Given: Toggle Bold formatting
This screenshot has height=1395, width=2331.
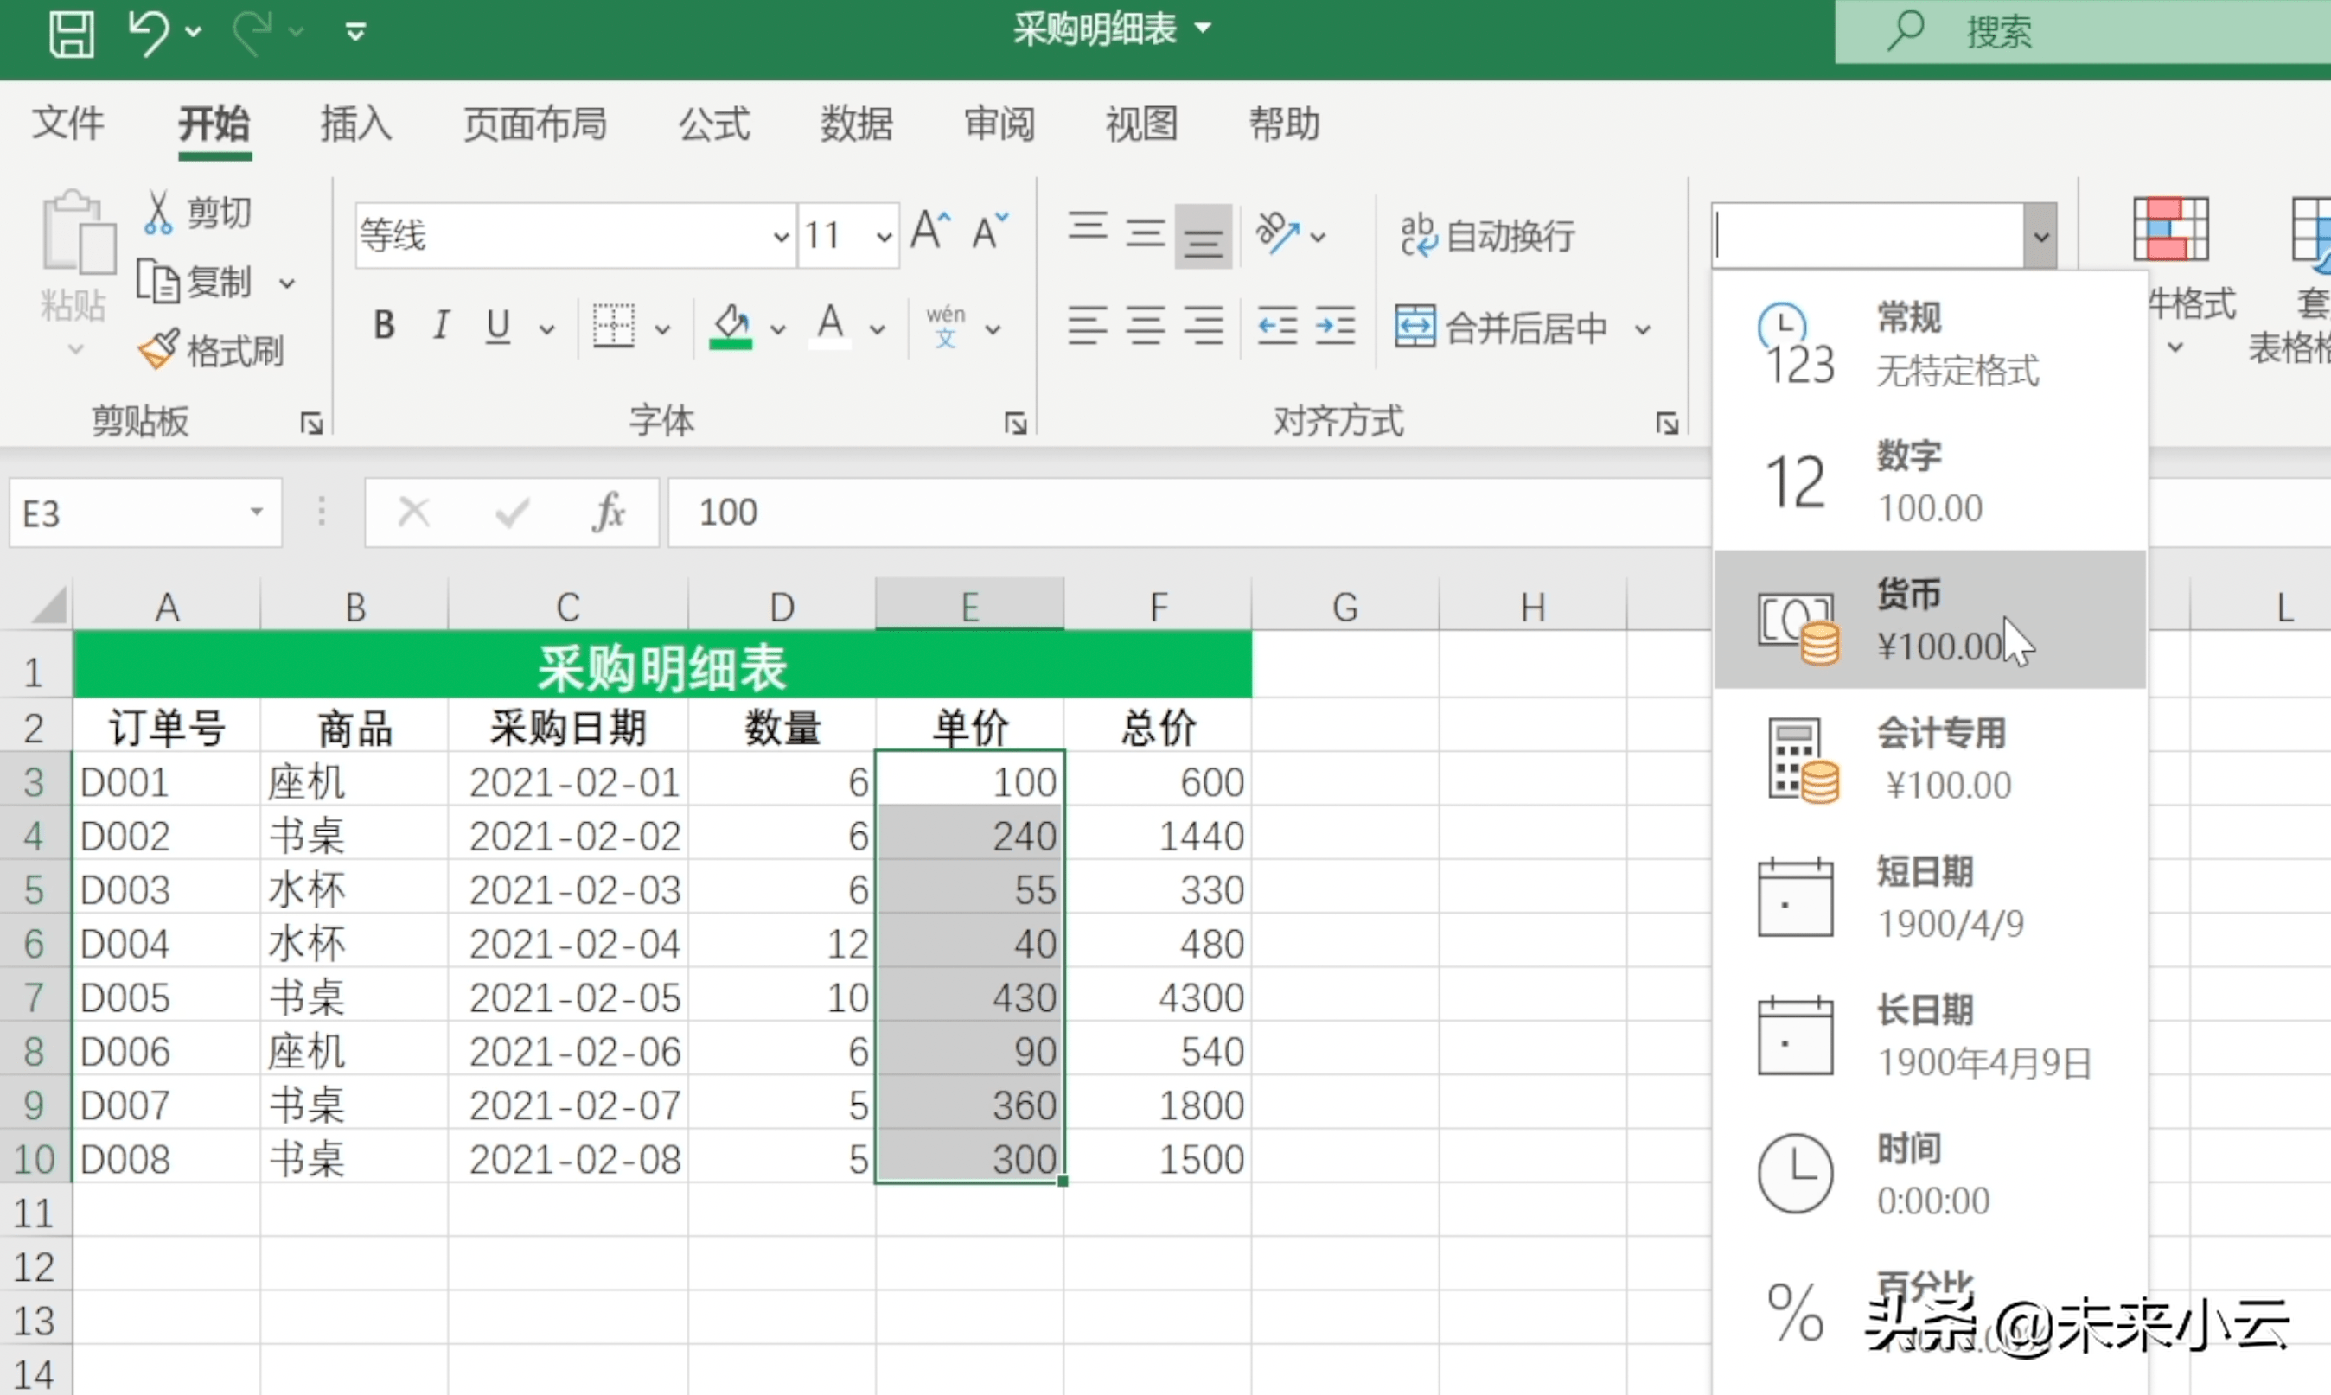Looking at the screenshot, I should [384, 326].
